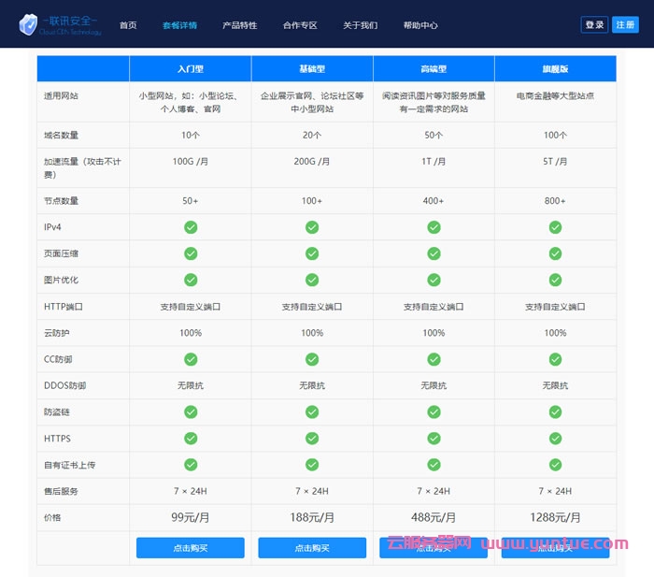Click IPv4 checkmark in 入门型 column
This screenshot has width=654, height=577.
click(x=191, y=227)
